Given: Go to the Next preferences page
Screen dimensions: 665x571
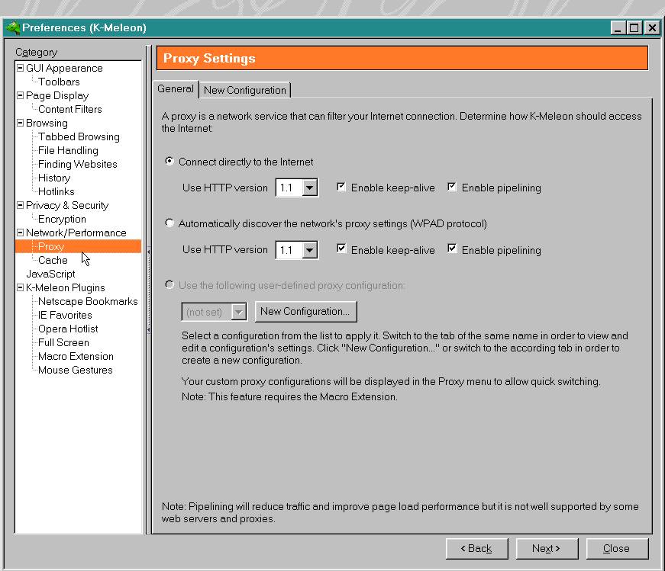Looking at the screenshot, I should point(547,549).
